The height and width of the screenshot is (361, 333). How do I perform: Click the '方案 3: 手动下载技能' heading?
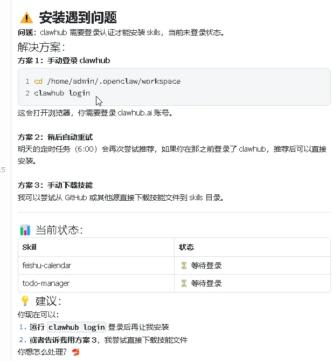coord(55,185)
